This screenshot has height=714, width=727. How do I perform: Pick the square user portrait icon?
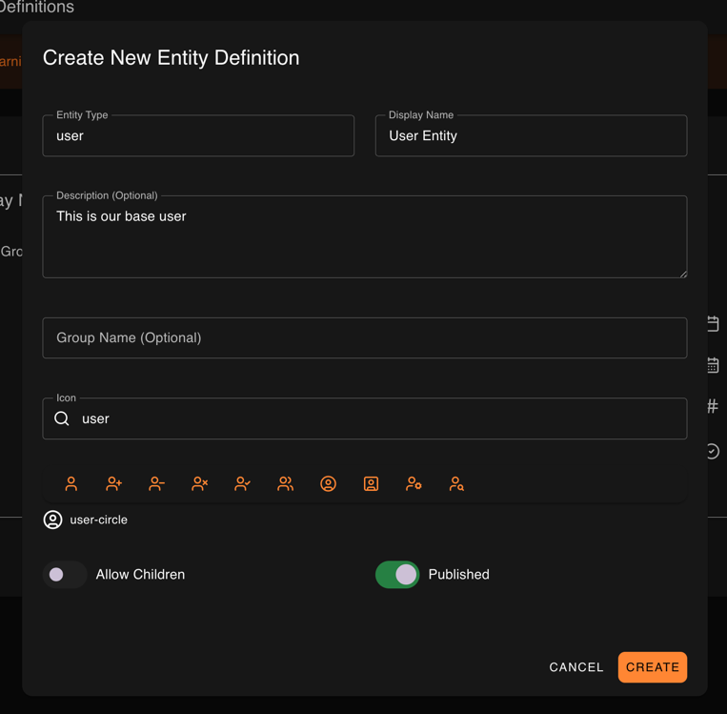(x=371, y=484)
